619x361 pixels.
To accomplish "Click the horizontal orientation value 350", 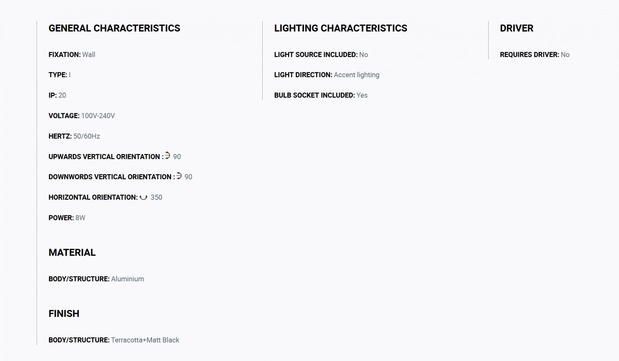I will pos(156,198).
